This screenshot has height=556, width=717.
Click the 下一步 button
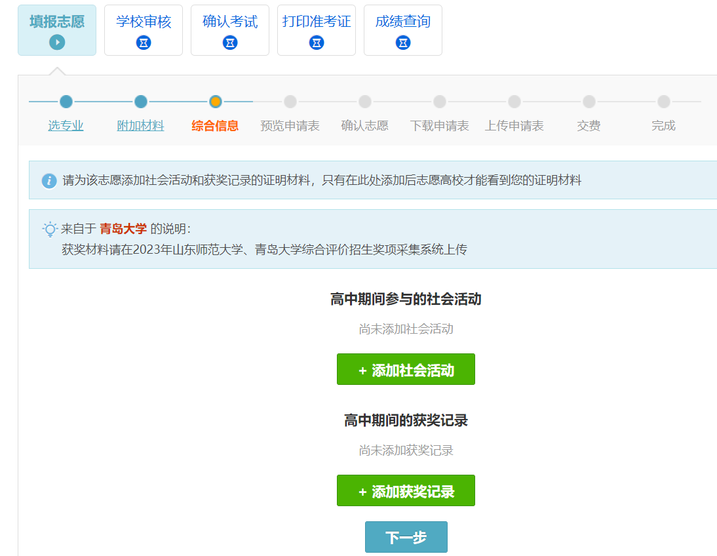[x=406, y=538]
